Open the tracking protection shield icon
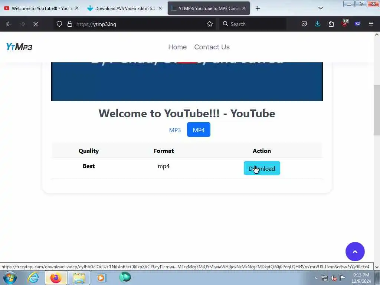This screenshot has height=285, width=380. coord(59,24)
